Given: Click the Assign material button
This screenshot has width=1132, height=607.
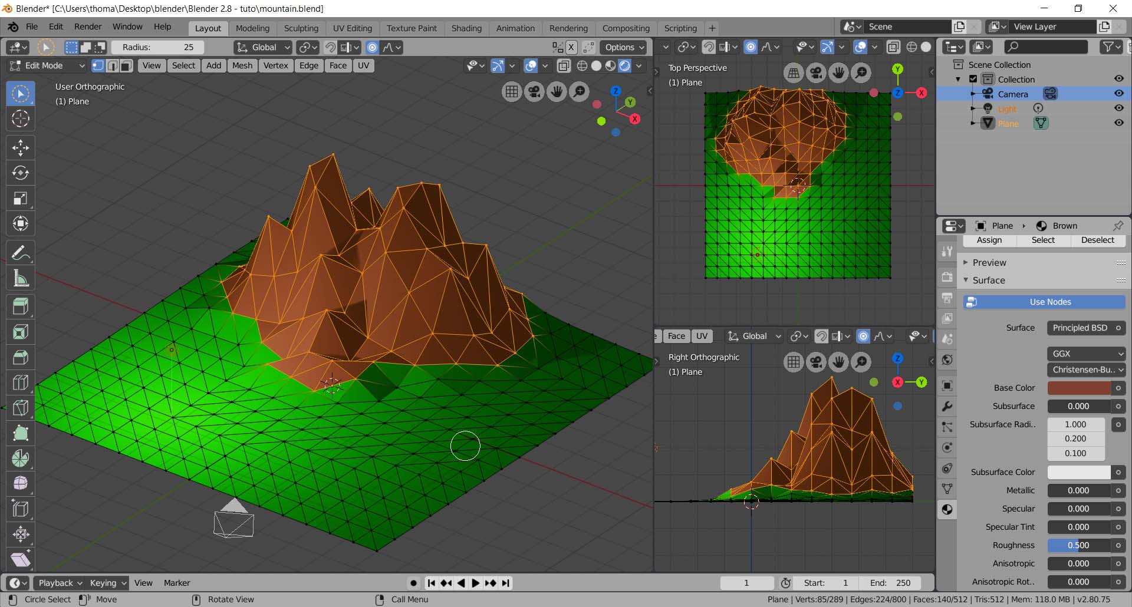Looking at the screenshot, I should tap(989, 240).
